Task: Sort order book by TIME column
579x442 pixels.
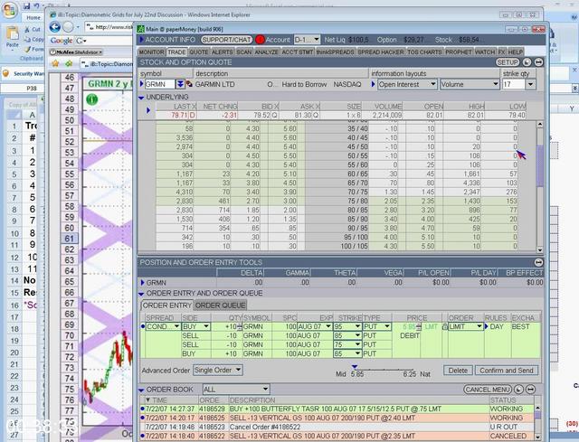Action: pos(159,400)
